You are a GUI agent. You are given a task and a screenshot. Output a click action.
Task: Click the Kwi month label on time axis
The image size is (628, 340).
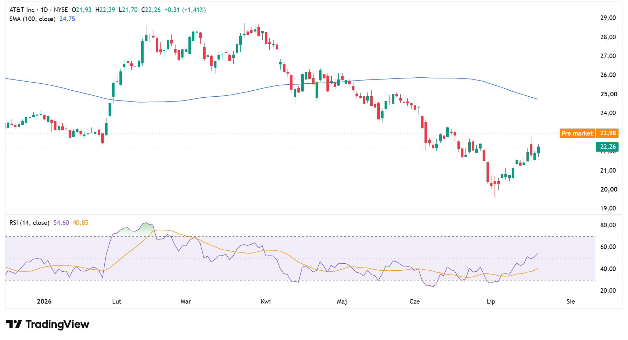[266, 301]
